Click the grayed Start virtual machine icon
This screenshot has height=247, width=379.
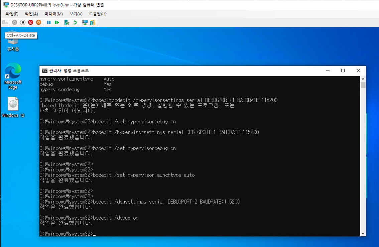pyautogui.click(x=14, y=22)
